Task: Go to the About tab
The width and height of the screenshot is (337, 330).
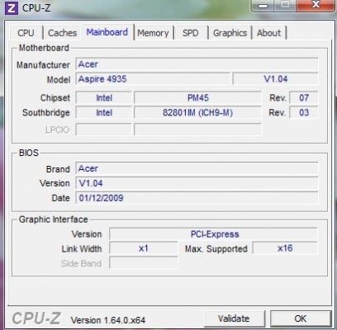Action: point(269,33)
